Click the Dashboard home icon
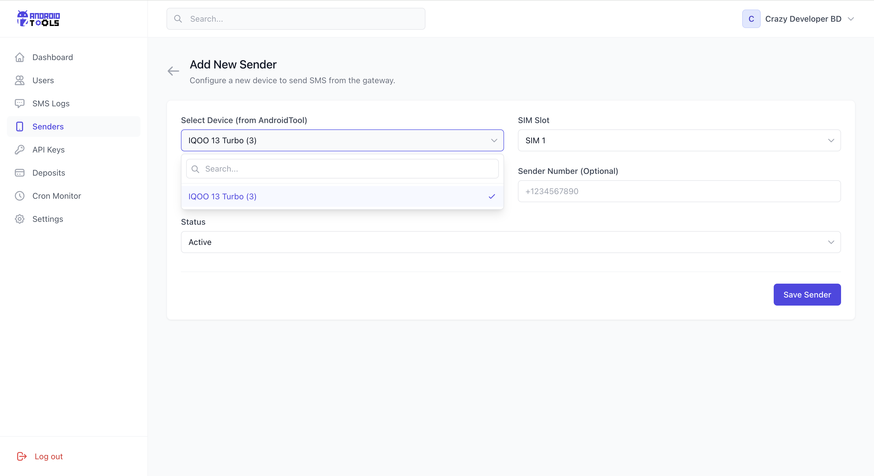Image resolution: width=874 pixels, height=476 pixels. (20, 57)
